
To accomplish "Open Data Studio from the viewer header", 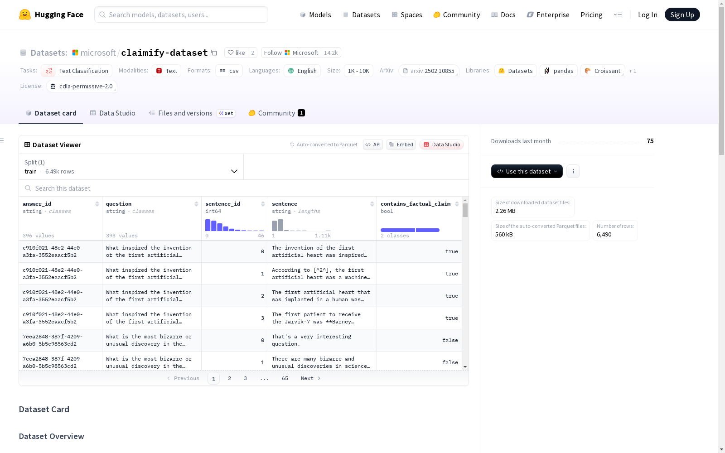I will [x=442, y=145].
